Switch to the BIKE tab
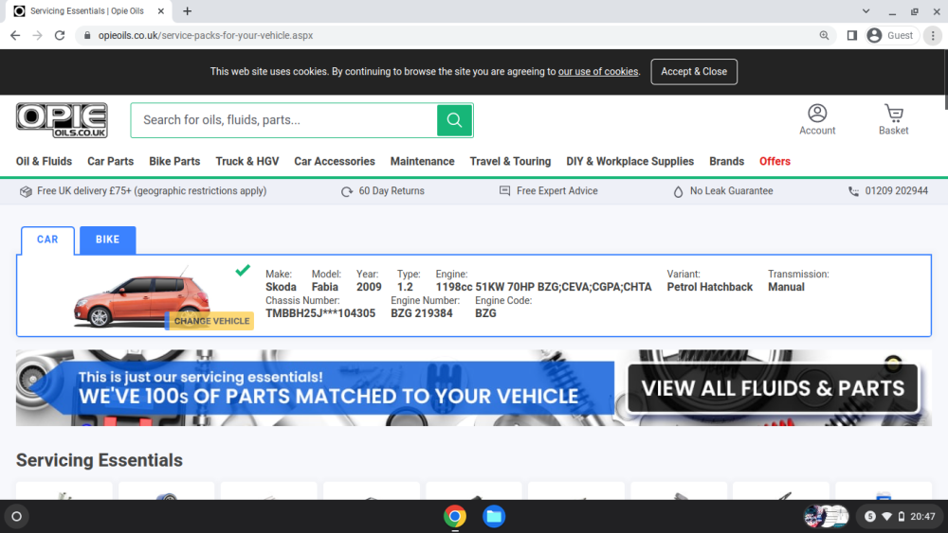This screenshot has height=533, width=948. tap(107, 240)
